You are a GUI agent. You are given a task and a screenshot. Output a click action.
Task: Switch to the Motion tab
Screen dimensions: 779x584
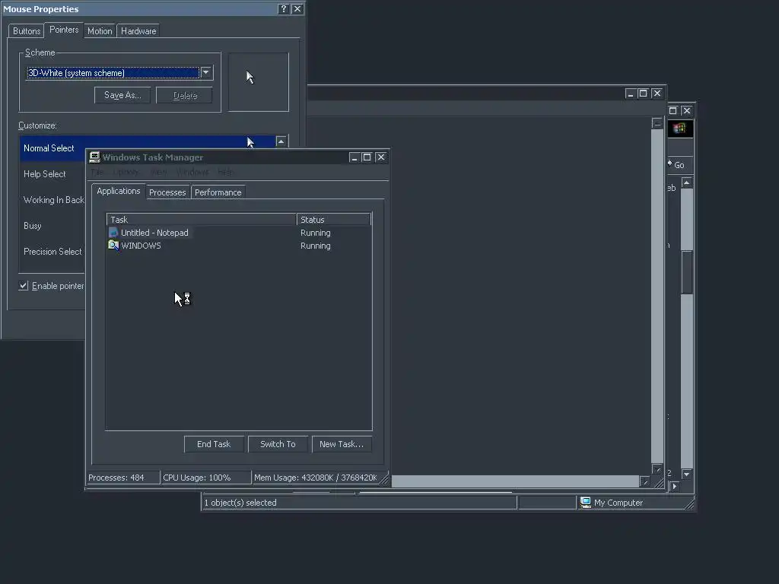[x=100, y=30]
